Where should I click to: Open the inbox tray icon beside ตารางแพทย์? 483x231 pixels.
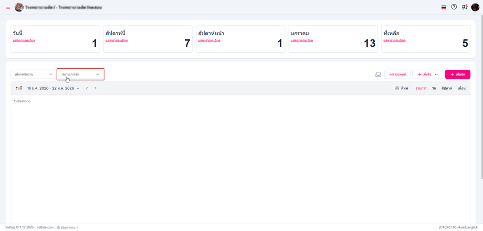379,75
